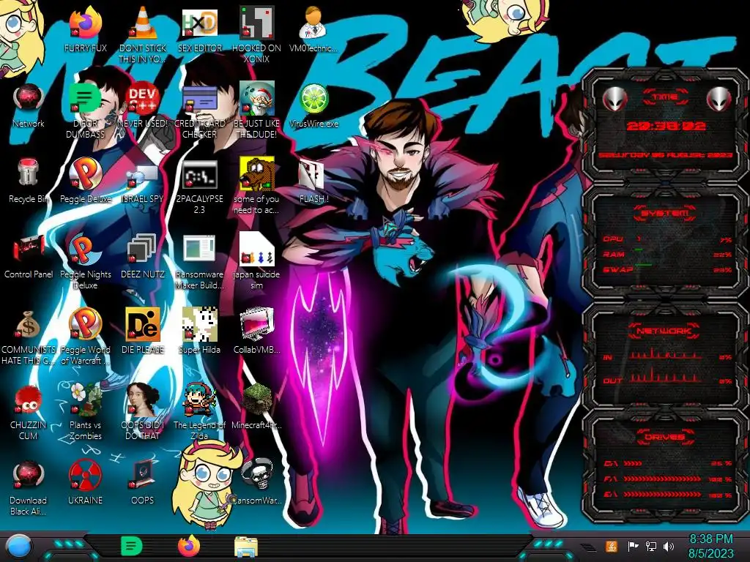Launch Firefox from the taskbar
This screenshot has height=562, width=750.
coord(189,546)
